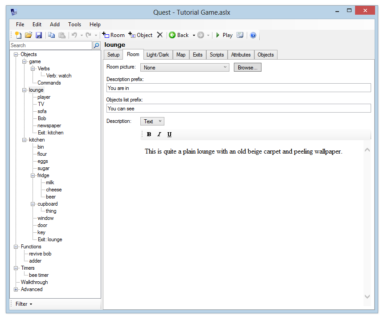Image resolution: width=384 pixels, height=320 pixels.
Task: Click the blue Help question icon
Action: coord(253,35)
